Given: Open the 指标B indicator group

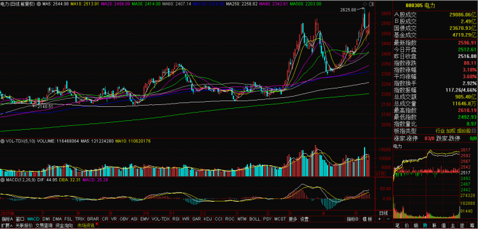Looking at the screenshot, I should click(352, 219).
